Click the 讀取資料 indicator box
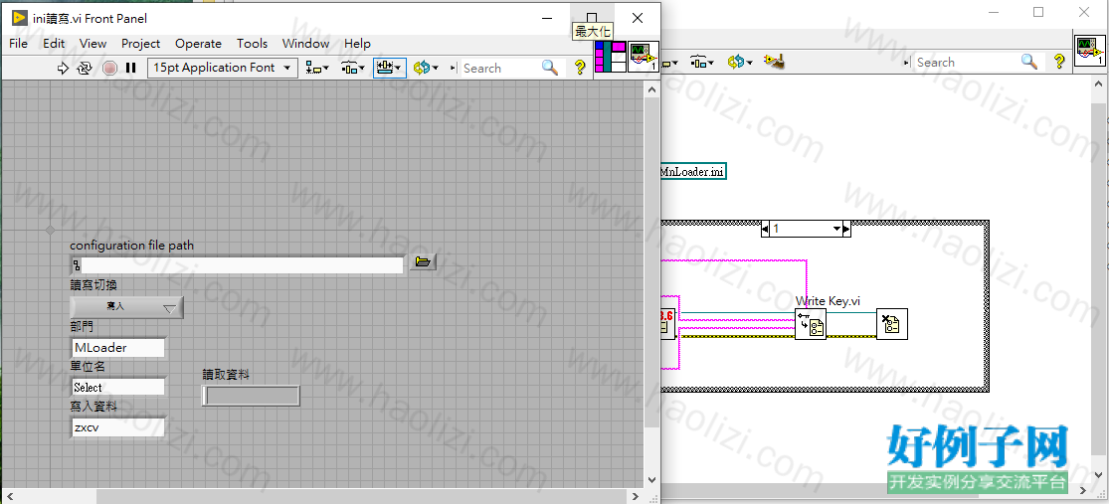Viewport: 1109px width, 504px height. tap(251, 396)
